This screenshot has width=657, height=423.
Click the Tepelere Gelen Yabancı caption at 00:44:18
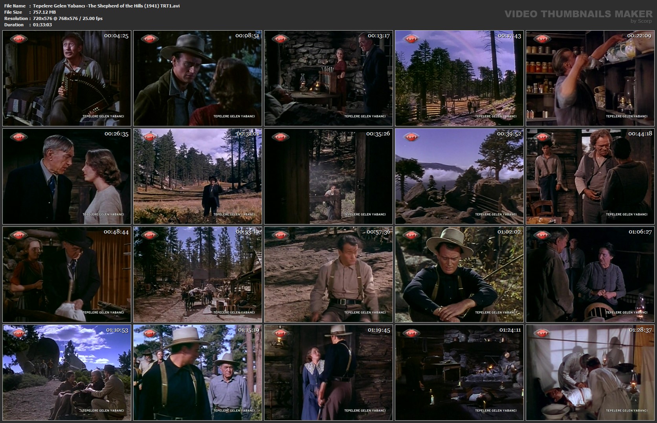(626, 214)
